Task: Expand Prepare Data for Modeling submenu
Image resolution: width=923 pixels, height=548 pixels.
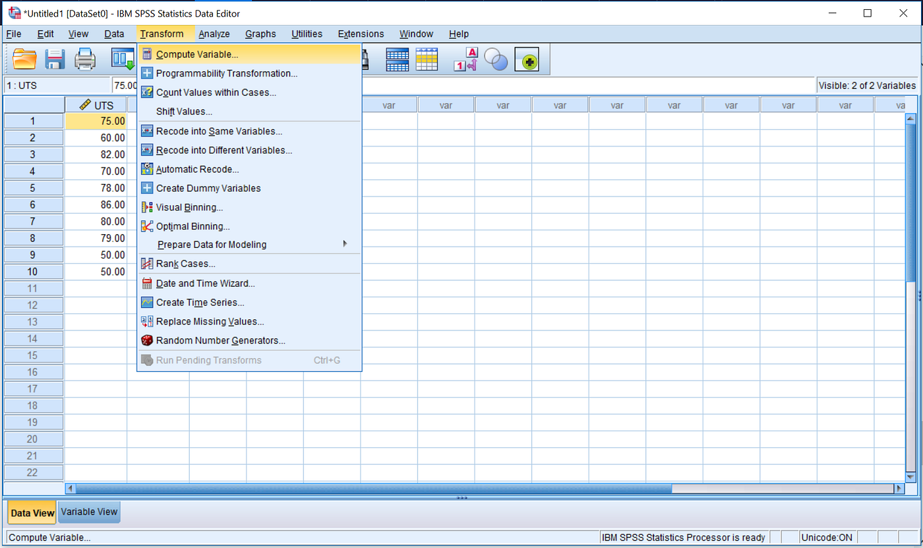Action: click(249, 245)
